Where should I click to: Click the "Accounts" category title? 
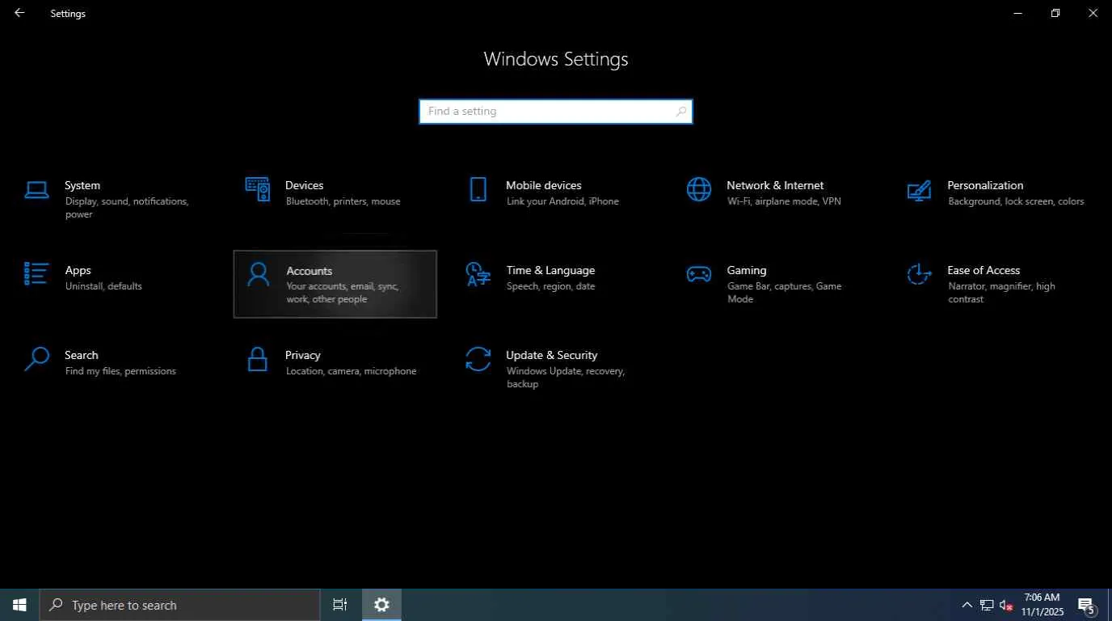pyautogui.click(x=310, y=271)
